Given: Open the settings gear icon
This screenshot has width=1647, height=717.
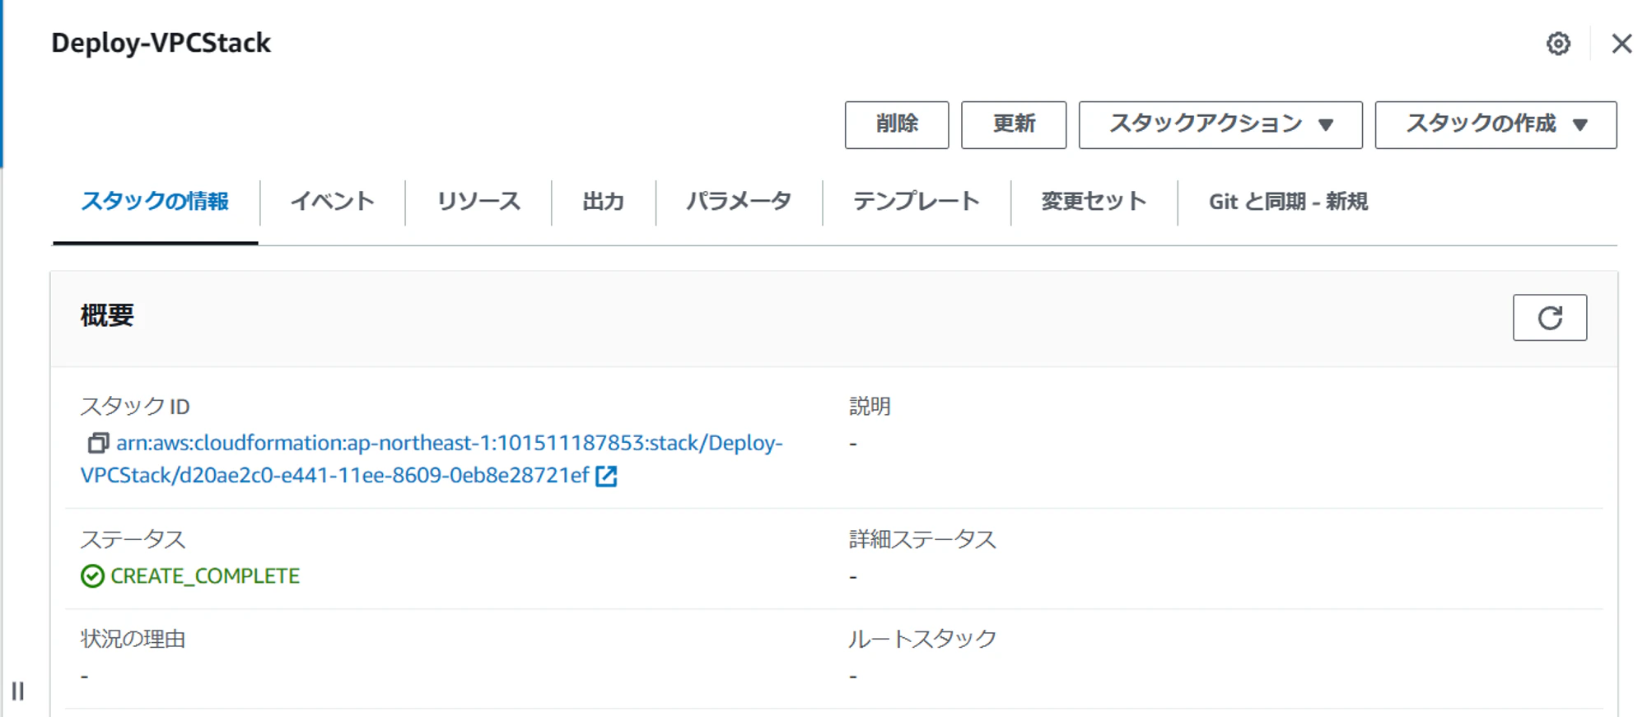Looking at the screenshot, I should click(x=1557, y=44).
